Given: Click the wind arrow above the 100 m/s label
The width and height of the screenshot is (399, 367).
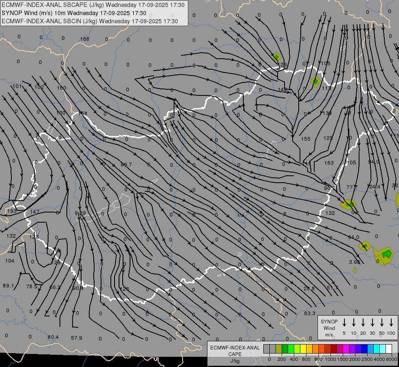Looking at the screenshot, I should tap(391, 323).
